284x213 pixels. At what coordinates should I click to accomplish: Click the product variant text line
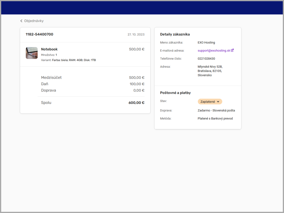(x=68, y=60)
